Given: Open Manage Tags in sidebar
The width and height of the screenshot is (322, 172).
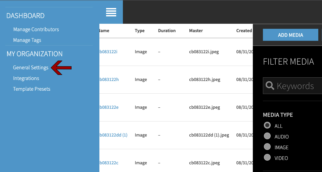Looking at the screenshot, I should pyautogui.click(x=27, y=40).
